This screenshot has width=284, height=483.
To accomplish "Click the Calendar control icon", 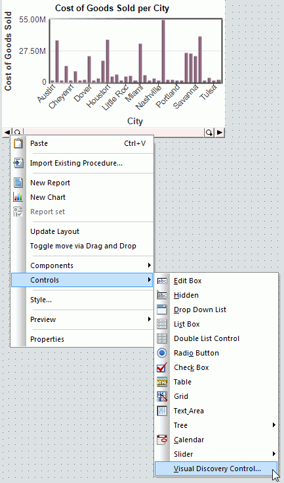I will (162, 440).
